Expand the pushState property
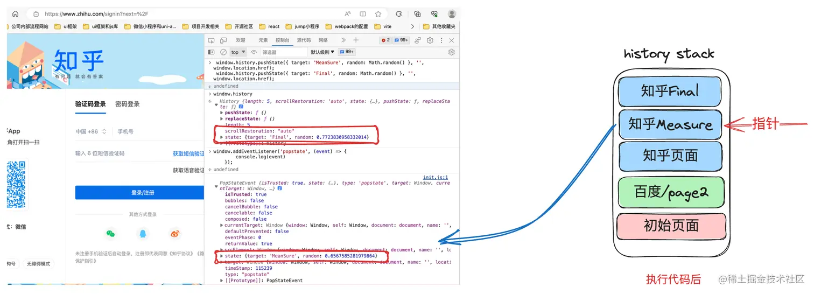This screenshot has width=814, height=294. click(222, 113)
